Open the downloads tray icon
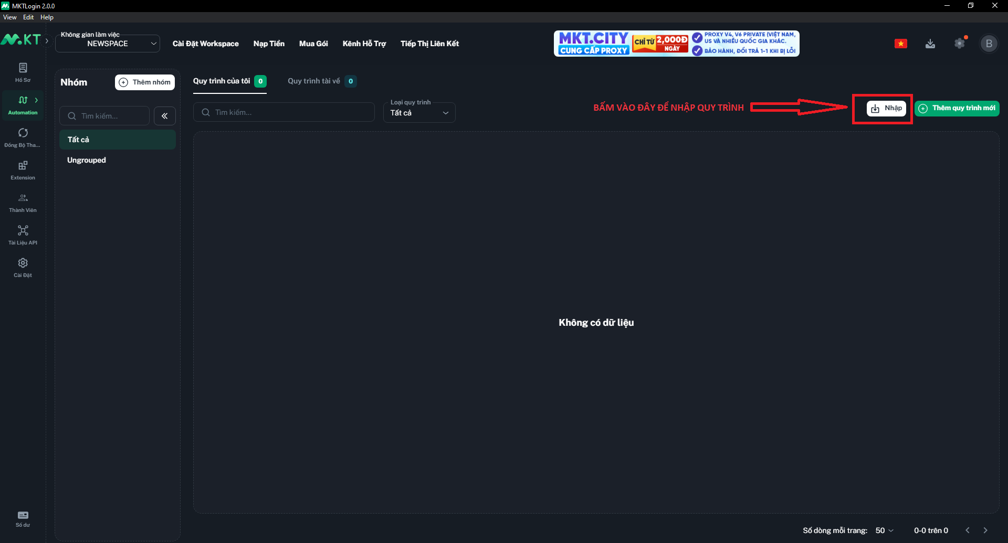The width and height of the screenshot is (1008, 543). (930, 44)
